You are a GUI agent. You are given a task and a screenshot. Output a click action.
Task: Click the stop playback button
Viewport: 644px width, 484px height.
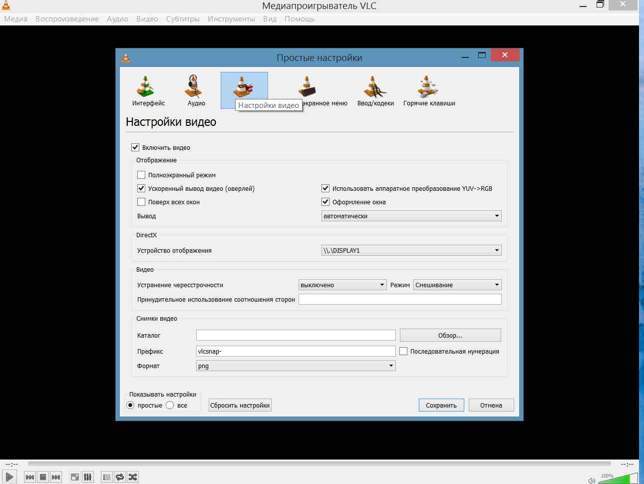pyautogui.click(x=43, y=477)
